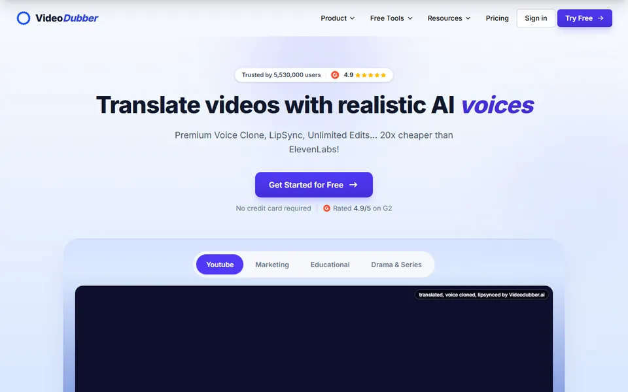Click the VideoDubber circle logo icon
628x392 pixels.
[x=24, y=18]
